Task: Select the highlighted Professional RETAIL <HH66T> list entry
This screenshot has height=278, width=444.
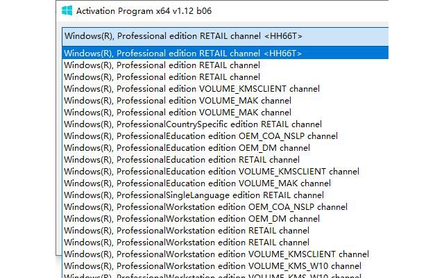Action: (225, 54)
